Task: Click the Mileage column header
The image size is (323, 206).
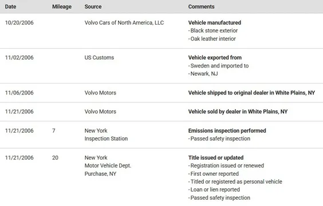Action: coord(62,7)
